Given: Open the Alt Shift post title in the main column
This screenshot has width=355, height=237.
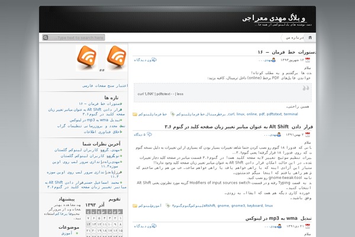Looking at the screenshot, I should [x=238, y=127].
